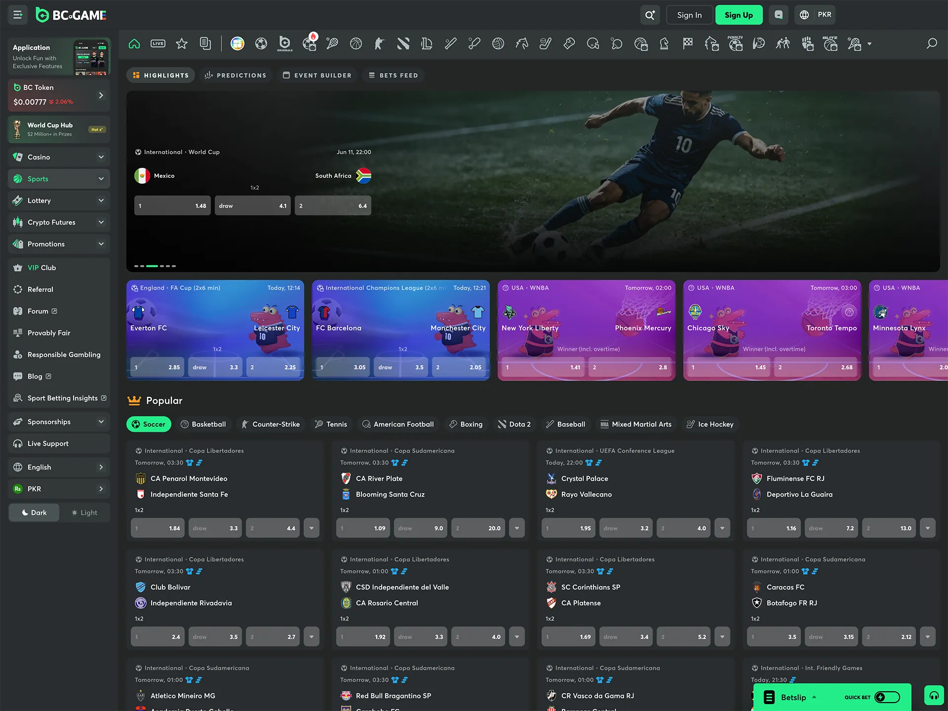
Task: Select the ice hockey icon in sports bar
Action: point(546,44)
